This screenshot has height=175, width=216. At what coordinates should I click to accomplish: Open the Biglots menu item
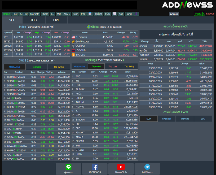click(98, 14)
